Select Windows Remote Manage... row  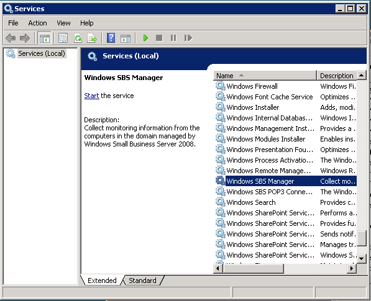coord(286,171)
